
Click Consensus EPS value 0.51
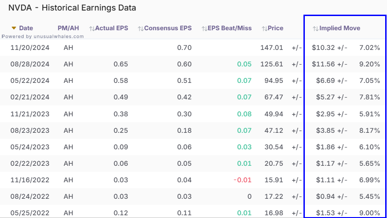click(185, 81)
